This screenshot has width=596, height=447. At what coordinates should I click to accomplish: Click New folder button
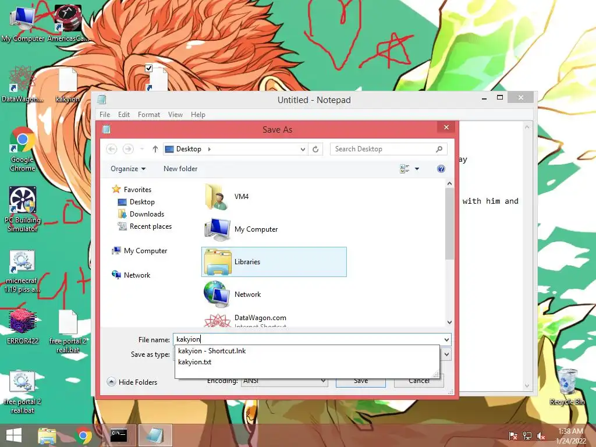tap(180, 169)
